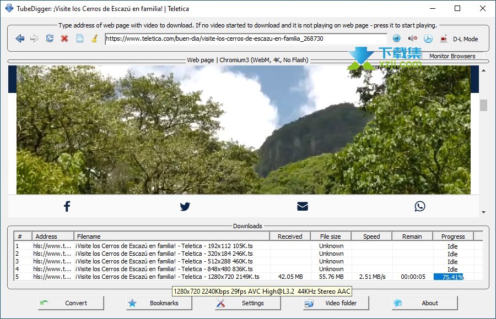
Task: Click the D-L Mode button
Action: (465, 39)
